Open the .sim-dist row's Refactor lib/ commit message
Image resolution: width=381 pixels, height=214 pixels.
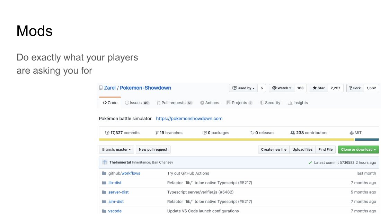click(x=210, y=202)
